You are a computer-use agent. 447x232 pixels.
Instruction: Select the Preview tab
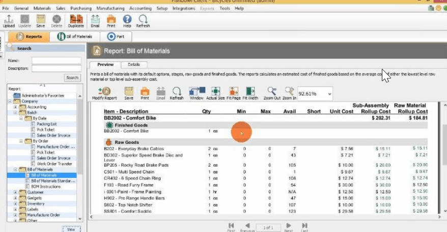(105, 65)
